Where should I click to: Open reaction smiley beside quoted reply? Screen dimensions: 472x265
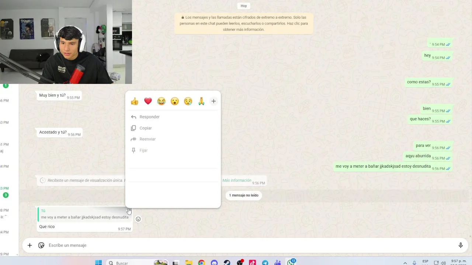(138, 219)
